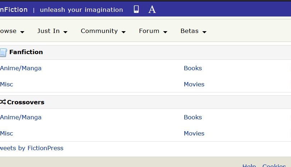Image resolution: width=291 pixels, height=167 pixels.
Task: Open the Forum dropdown menu
Action: [x=153, y=31]
